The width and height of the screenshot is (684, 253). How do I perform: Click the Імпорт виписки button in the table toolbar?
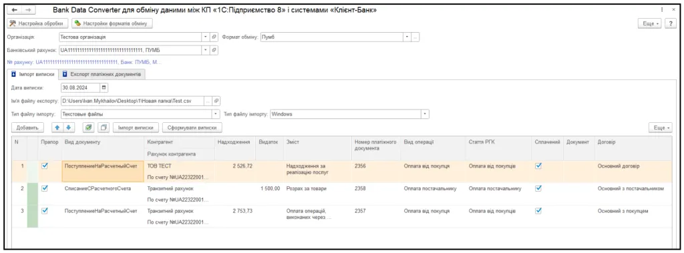136,128
